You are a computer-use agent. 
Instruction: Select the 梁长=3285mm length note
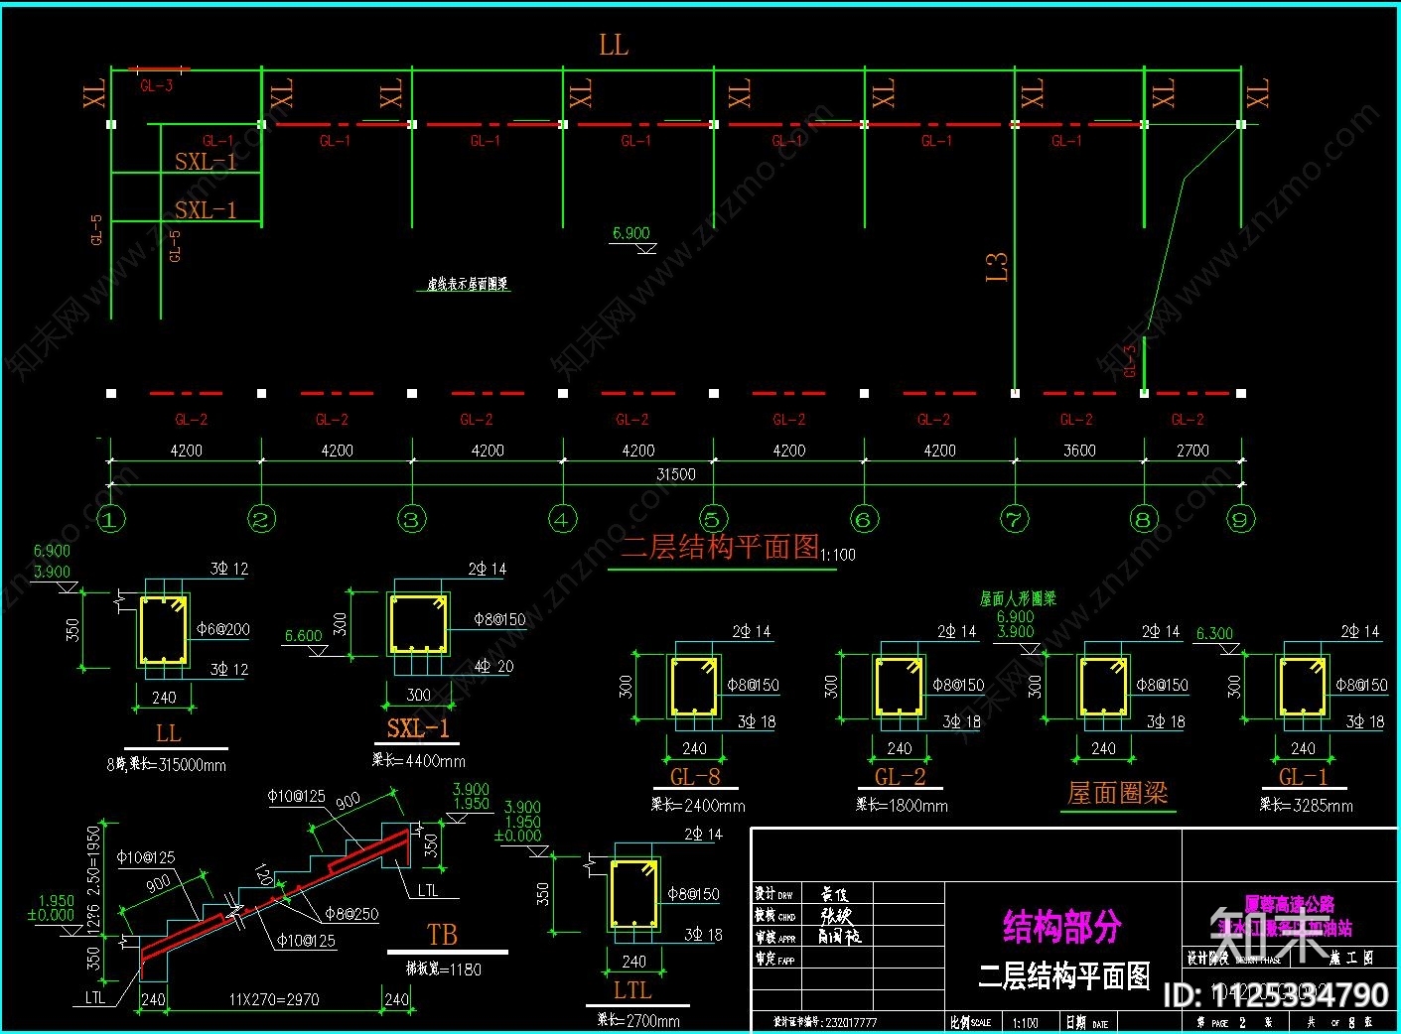(x=1307, y=805)
